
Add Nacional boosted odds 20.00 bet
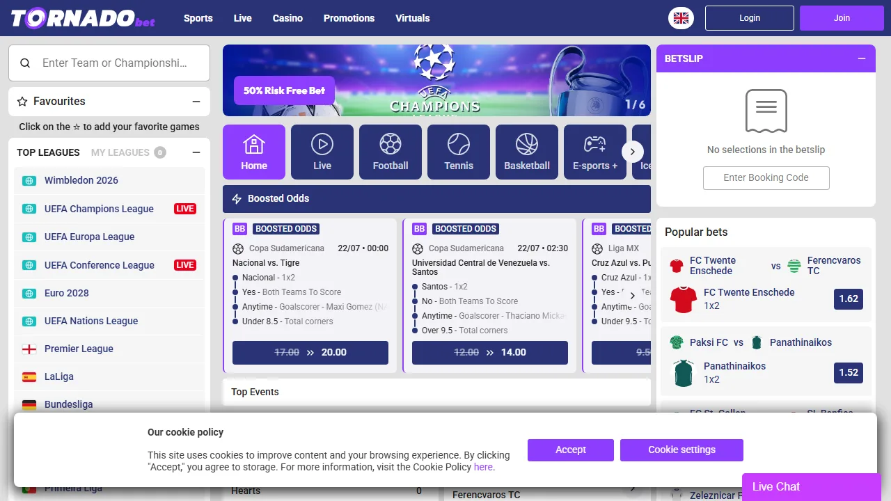pos(310,353)
